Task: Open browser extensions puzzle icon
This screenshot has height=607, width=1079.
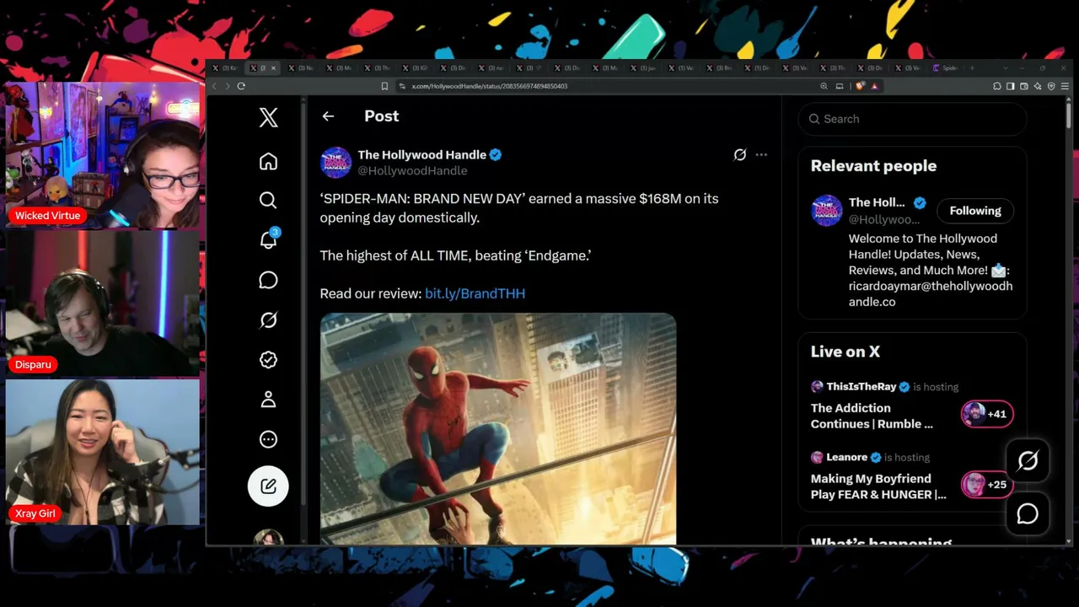Action: (x=996, y=86)
